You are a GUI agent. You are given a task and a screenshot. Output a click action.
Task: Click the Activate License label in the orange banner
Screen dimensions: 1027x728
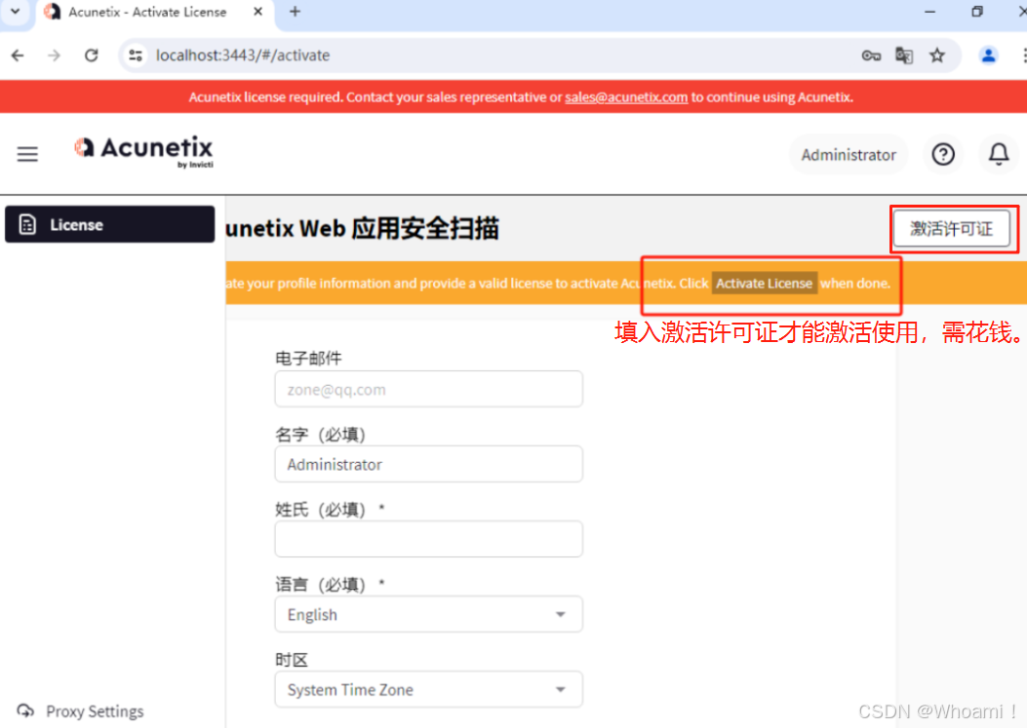click(x=764, y=284)
